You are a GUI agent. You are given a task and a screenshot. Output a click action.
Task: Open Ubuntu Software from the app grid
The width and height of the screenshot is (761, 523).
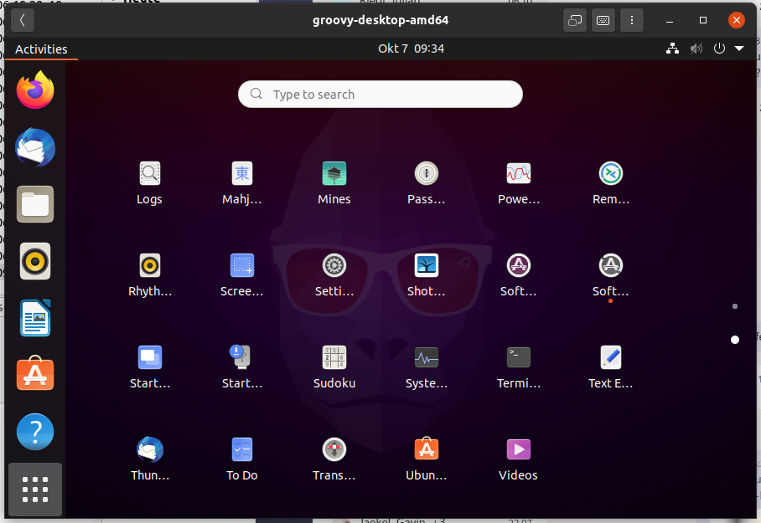426,459
